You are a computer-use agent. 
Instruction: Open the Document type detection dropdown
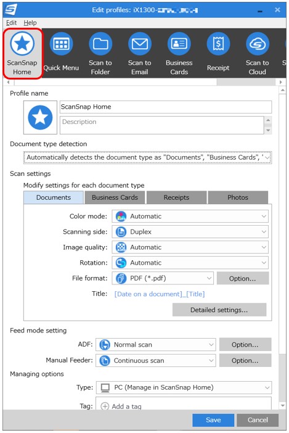pos(147,157)
